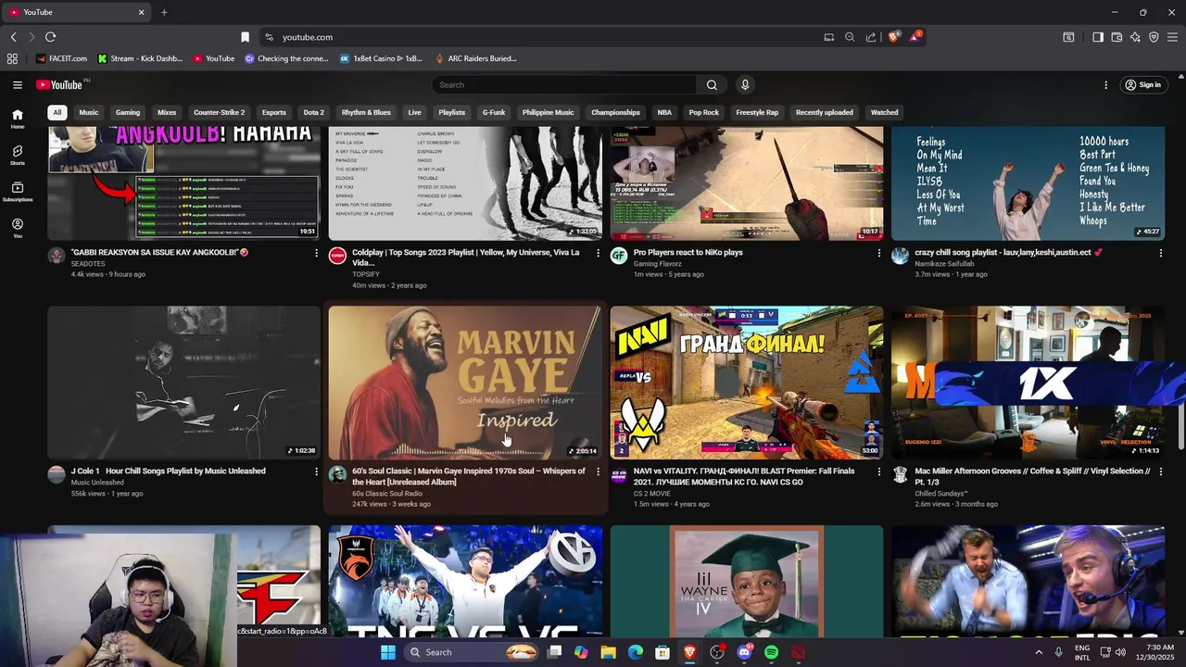This screenshot has width=1186, height=667.
Task: Open File Explorer from the taskbar
Action: coord(609,652)
